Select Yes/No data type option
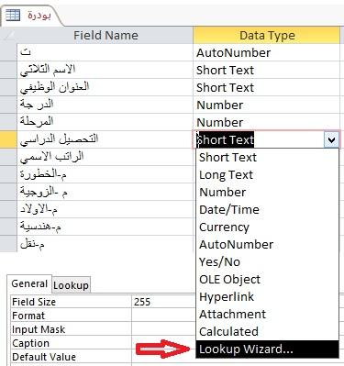344x366 pixels. [267, 262]
